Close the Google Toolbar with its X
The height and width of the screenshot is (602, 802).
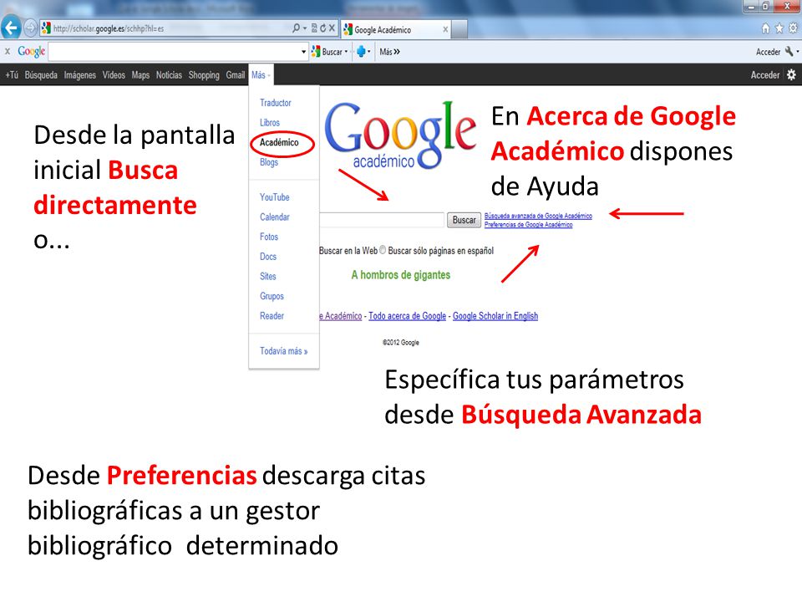8,51
